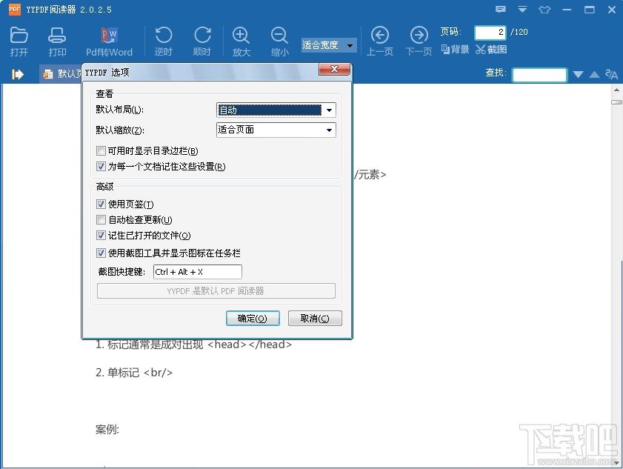Toggle the 使用页签 checkbox

(x=101, y=204)
